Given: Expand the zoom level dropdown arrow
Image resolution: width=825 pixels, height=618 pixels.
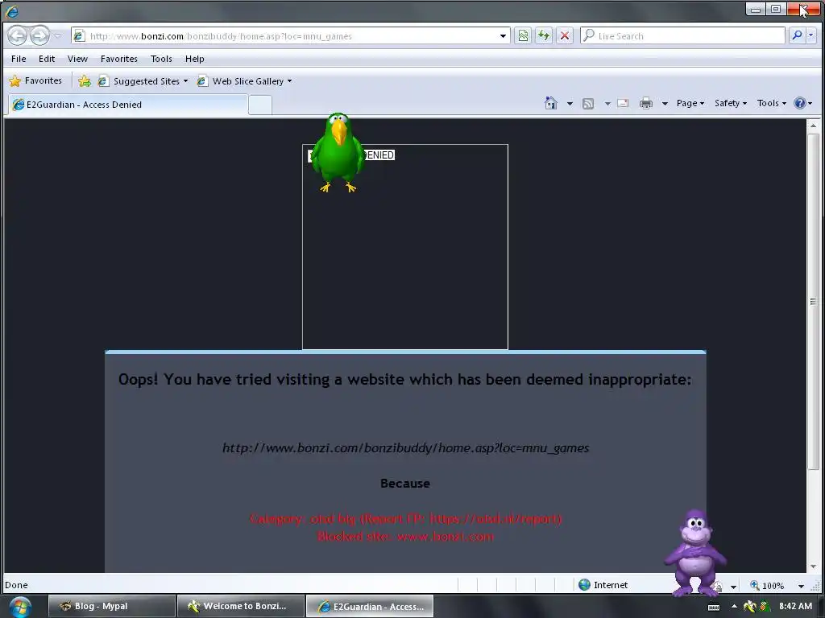Looking at the screenshot, I should [801, 586].
